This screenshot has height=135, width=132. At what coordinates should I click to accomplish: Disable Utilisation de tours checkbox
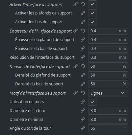pos(92,102)
